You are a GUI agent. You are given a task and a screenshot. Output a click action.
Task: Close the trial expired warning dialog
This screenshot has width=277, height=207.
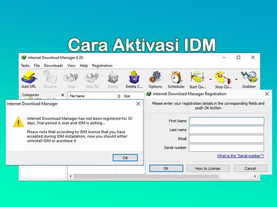(138, 104)
